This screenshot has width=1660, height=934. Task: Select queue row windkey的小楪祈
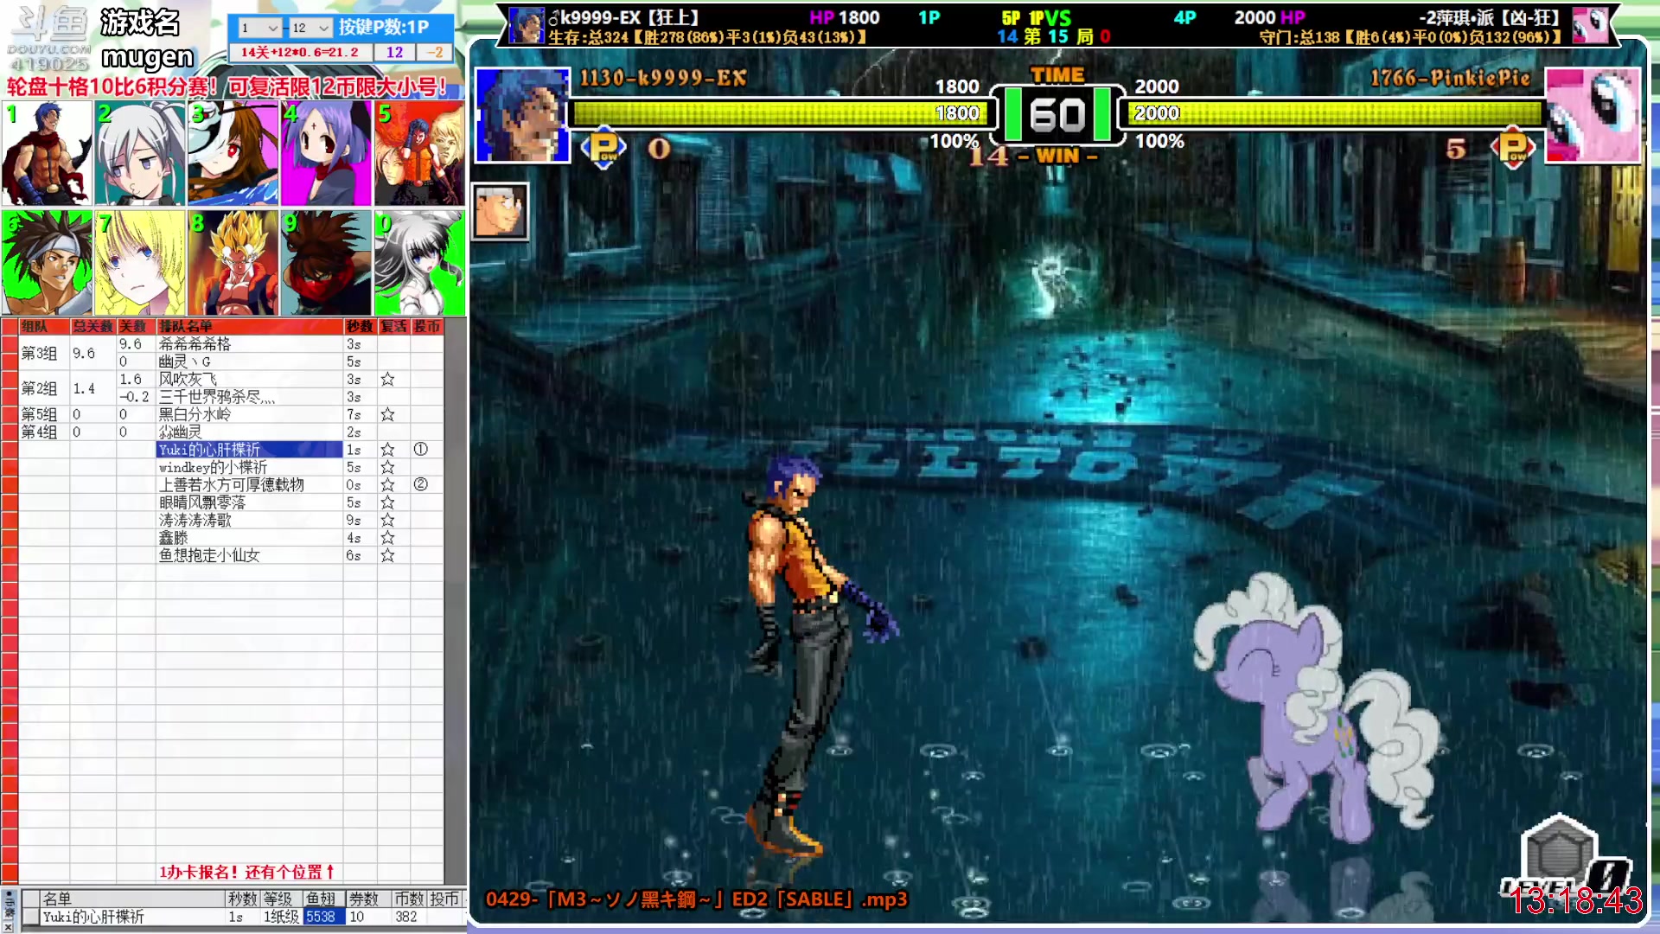pyautogui.click(x=249, y=467)
